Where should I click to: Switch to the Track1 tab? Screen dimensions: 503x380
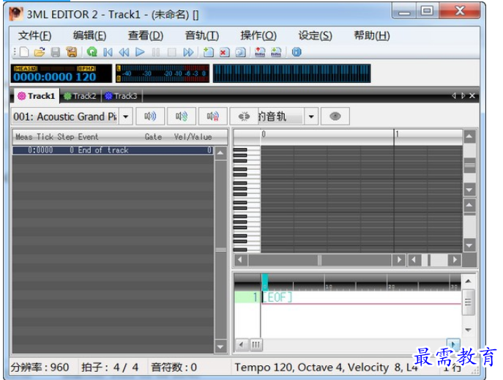click(x=37, y=96)
